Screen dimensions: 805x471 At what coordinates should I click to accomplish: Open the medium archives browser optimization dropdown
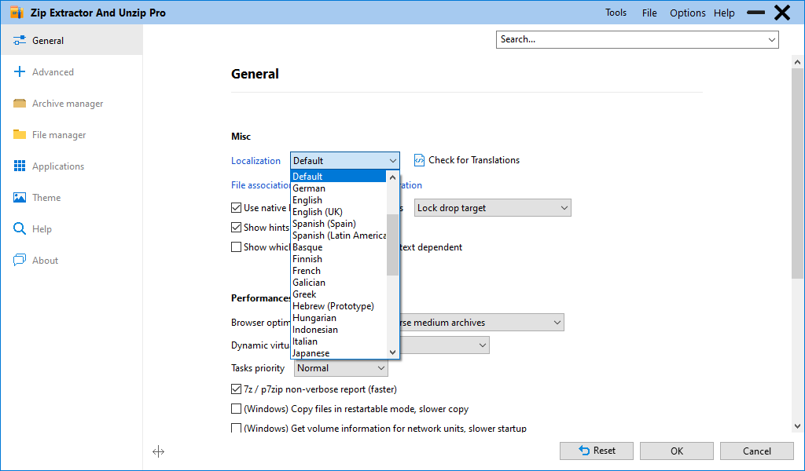coord(482,323)
